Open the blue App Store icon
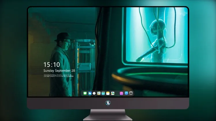Viewport: 216px width, 121px height. [x=126, y=93]
